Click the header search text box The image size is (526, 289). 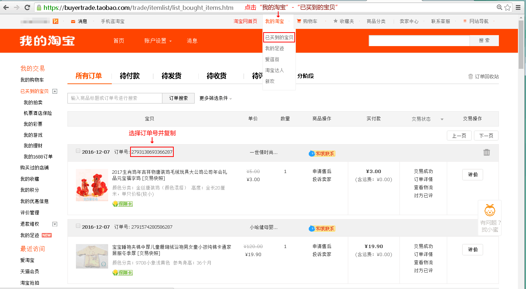[x=419, y=41]
